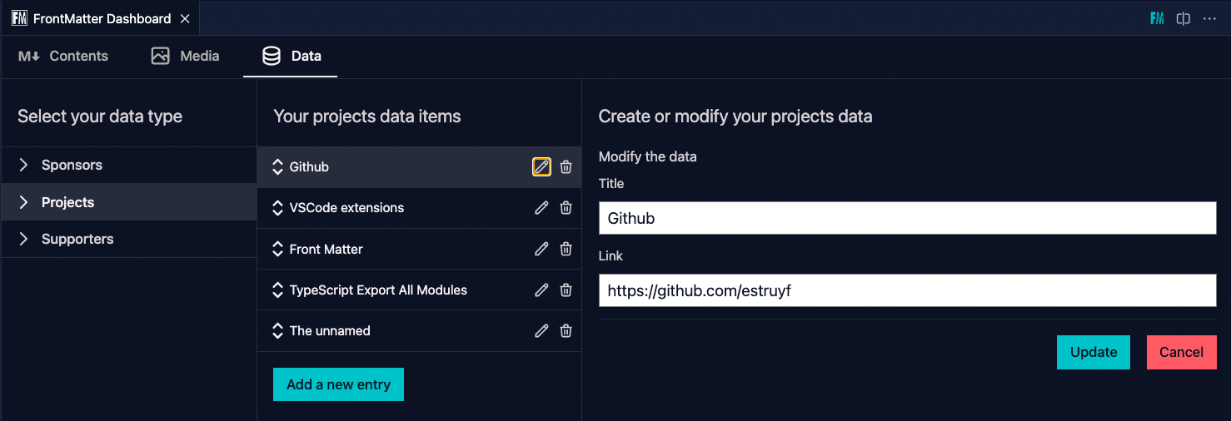This screenshot has width=1231, height=421.
Task: Click the Front Matter icon in the top-right toolbar
Action: pyautogui.click(x=1157, y=18)
